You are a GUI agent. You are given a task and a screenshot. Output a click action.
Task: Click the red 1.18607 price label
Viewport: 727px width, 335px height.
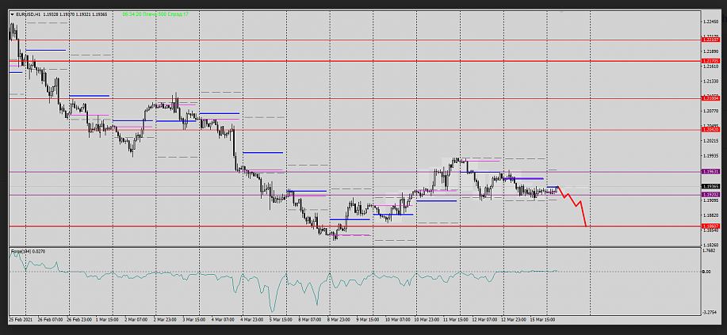710,226
